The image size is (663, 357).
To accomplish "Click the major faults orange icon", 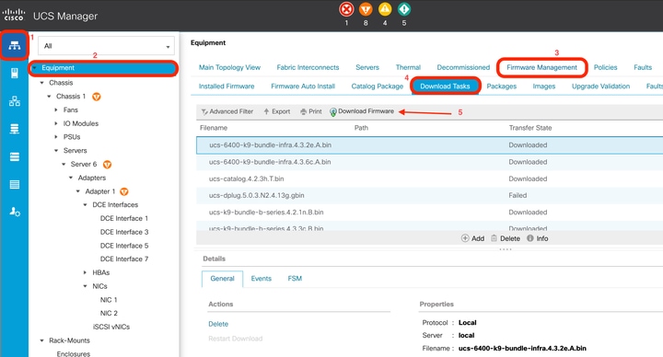I will click(x=366, y=9).
